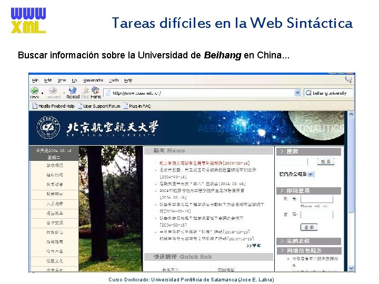
Task: Open Mozilla Firebird Help bookmark
Action: coord(53,106)
